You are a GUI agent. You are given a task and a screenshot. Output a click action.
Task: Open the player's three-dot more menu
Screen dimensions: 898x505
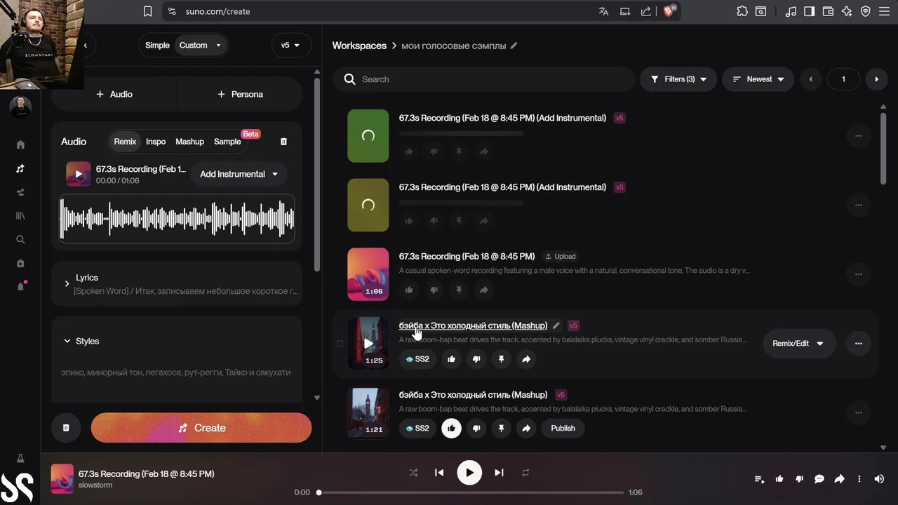click(x=859, y=479)
